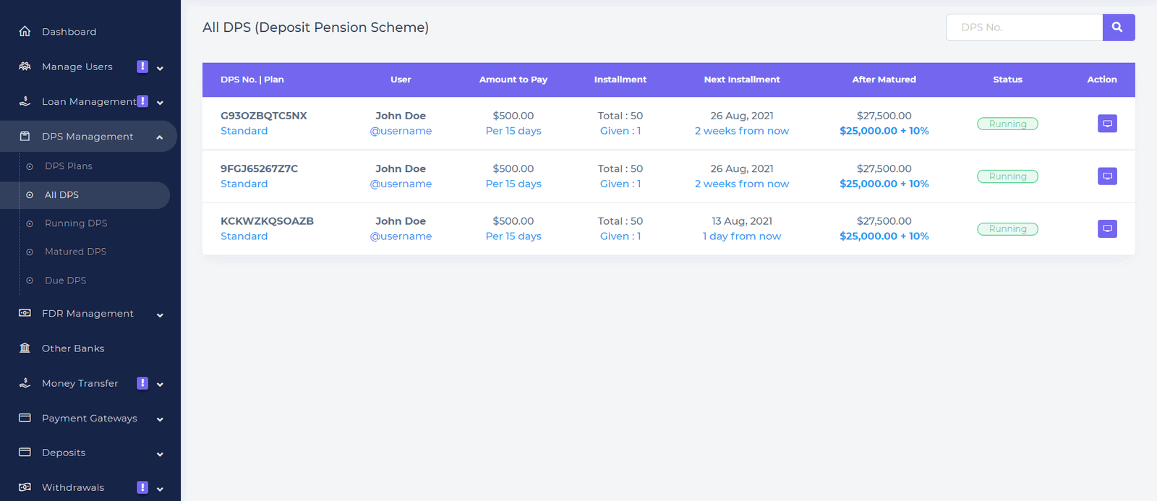
Task: Click the Manage Users people icon
Action: pyautogui.click(x=25, y=67)
